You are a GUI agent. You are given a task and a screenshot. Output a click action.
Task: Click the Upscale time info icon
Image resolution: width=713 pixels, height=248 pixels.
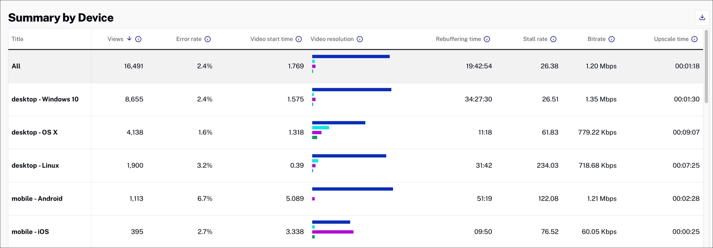695,39
